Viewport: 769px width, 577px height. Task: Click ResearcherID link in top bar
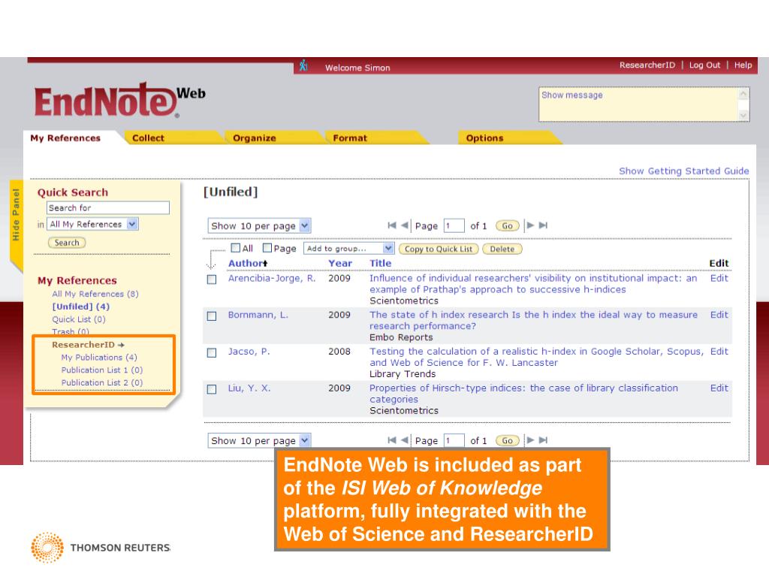click(647, 65)
